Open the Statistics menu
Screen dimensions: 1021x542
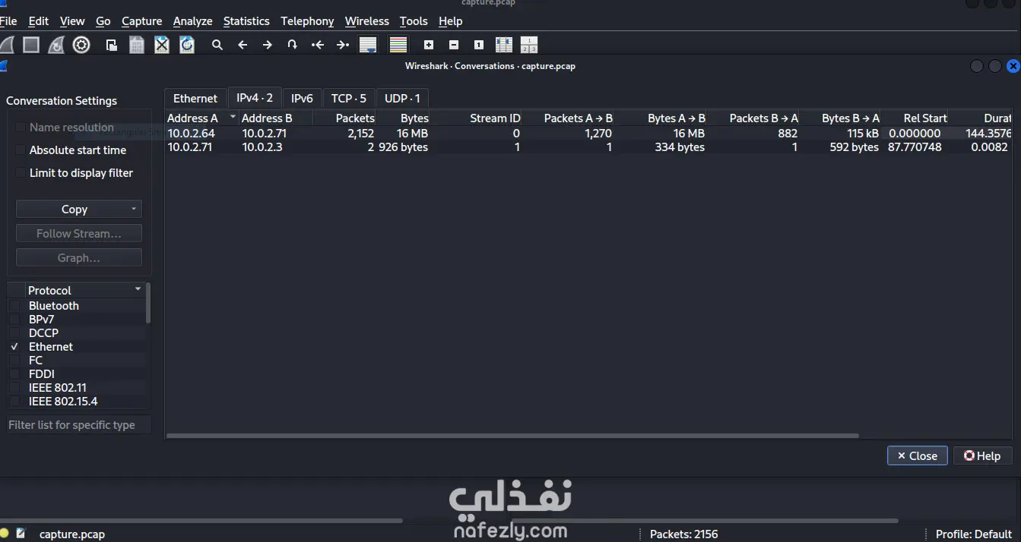click(x=246, y=21)
